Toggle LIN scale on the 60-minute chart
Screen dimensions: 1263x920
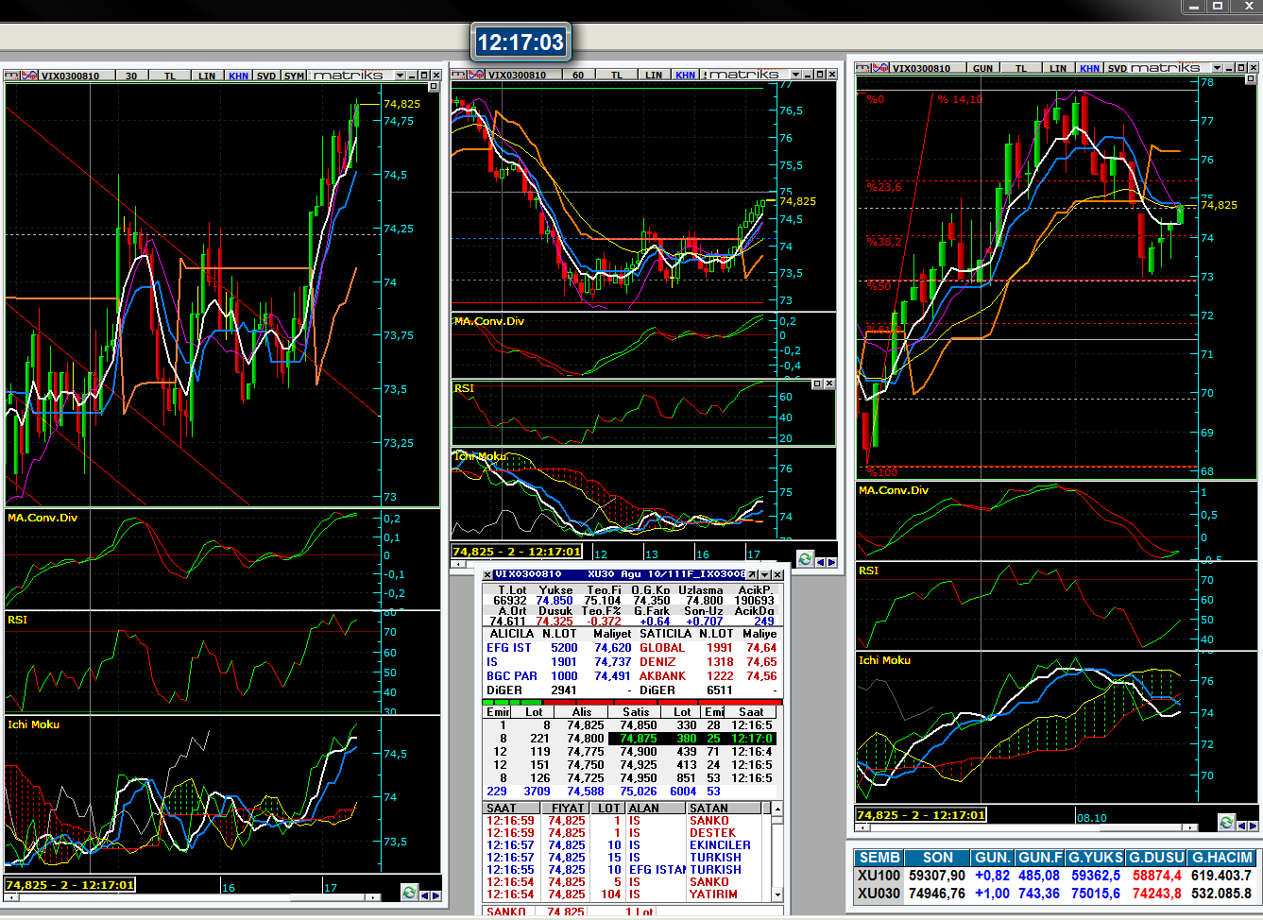tap(654, 75)
